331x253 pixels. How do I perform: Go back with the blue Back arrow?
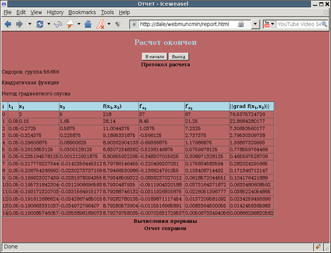8,24
